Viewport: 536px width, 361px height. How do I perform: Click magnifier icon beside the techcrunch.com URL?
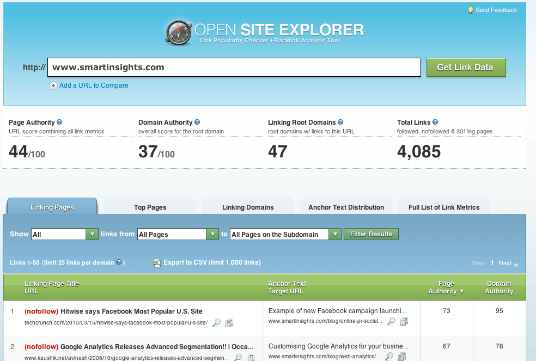[217, 322]
